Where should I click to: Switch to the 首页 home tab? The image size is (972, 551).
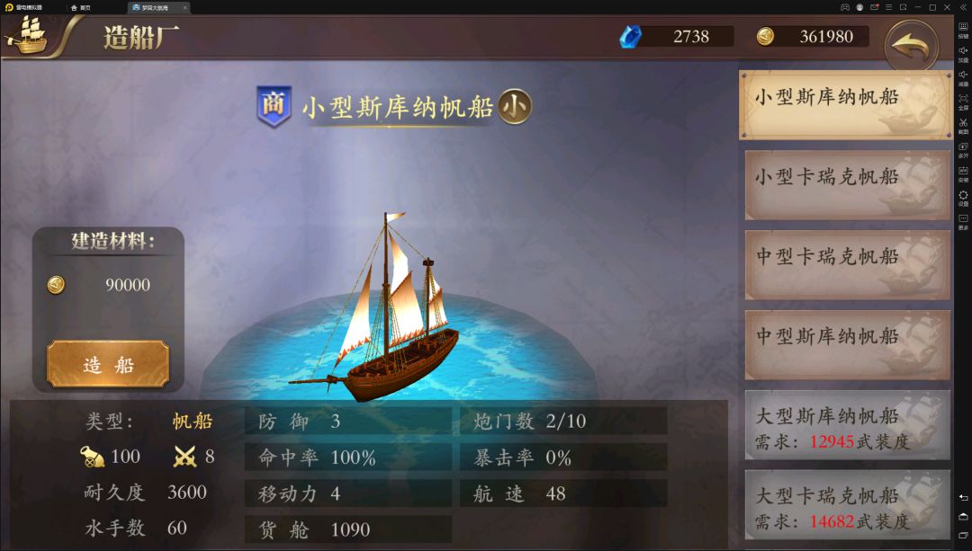[81, 7]
